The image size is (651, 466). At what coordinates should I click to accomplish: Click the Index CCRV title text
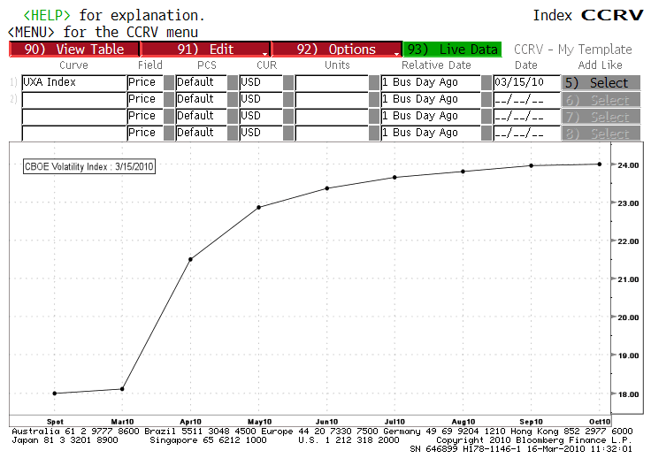[x=588, y=15]
